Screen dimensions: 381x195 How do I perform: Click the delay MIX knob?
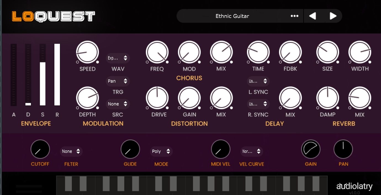290,98
